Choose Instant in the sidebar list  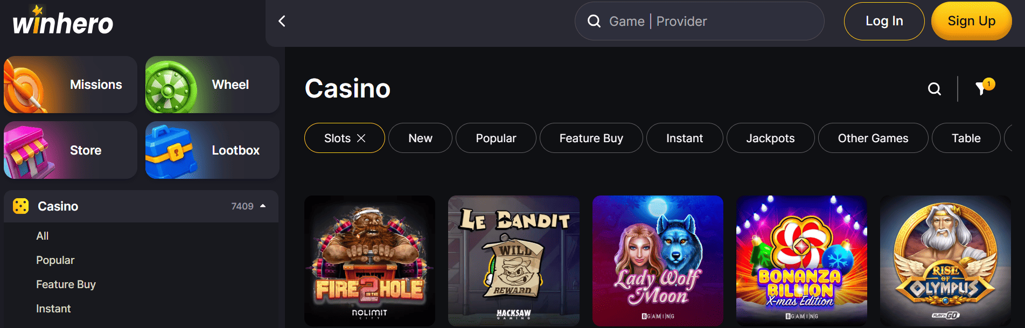pos(53,309)
